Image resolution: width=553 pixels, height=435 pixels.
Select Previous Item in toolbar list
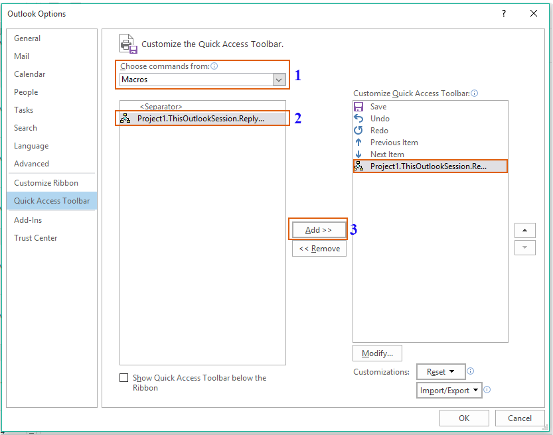pyautogui.click(x=394, y=143)
